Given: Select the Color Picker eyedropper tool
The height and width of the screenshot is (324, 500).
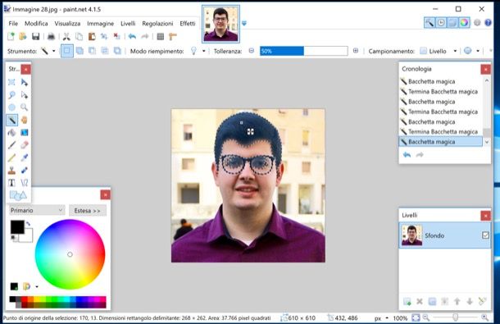Looking at the screenshot, I should pyautogui.click(x=25, y=157).
